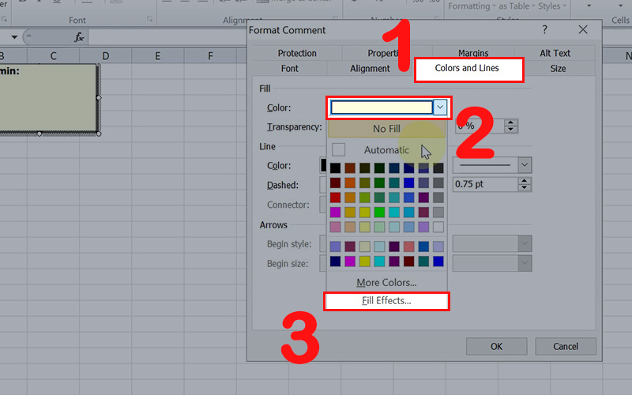
Task: Switch to the Alt Text tab
Action: click(555, 53)
